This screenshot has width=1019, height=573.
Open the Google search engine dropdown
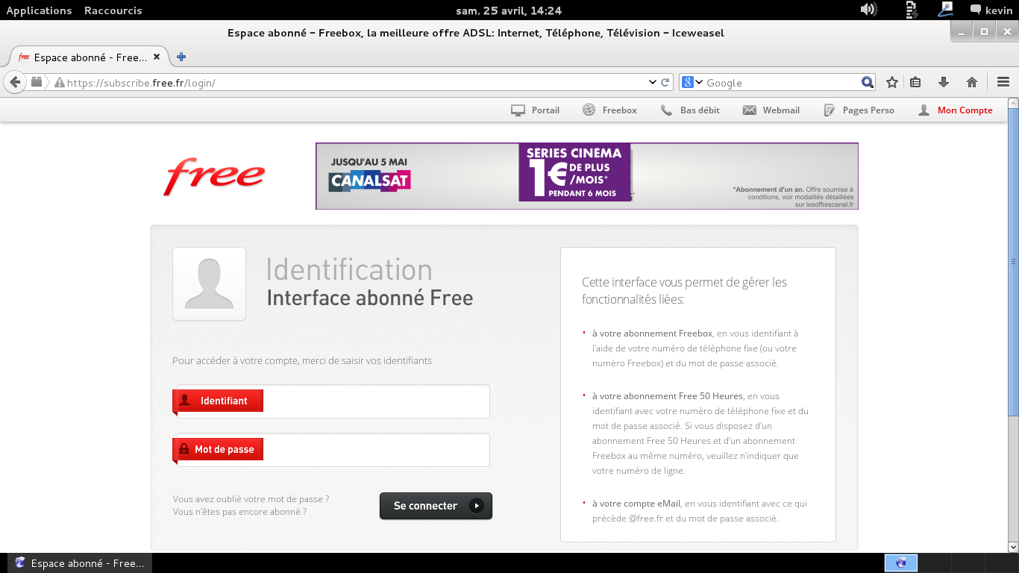pos(692,83)
